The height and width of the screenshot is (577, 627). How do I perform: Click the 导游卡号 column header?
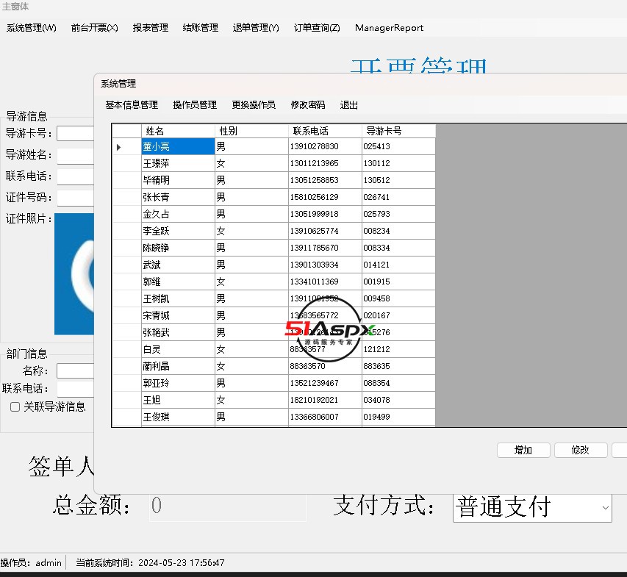click(x=398, y=131)
